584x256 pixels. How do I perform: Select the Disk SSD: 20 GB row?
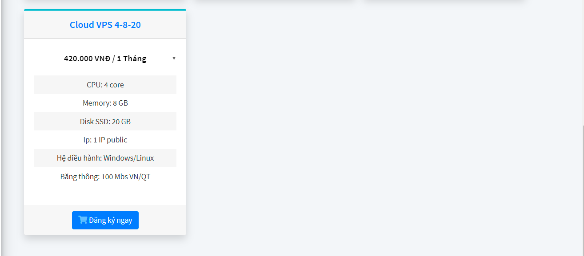(105, 122)
